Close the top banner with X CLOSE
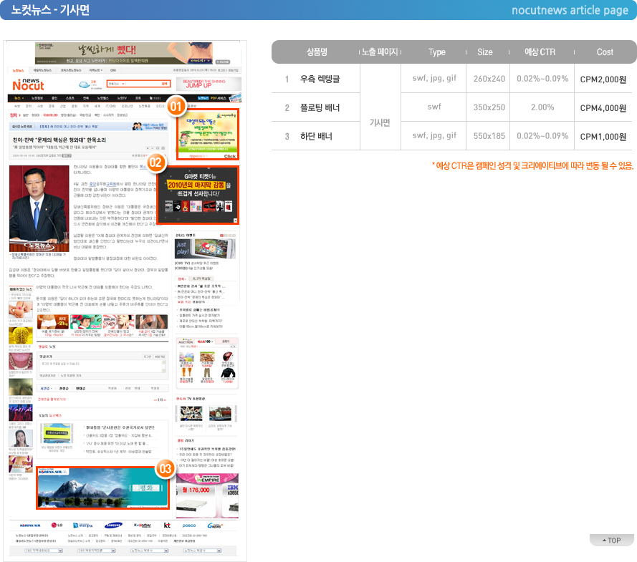This screenshot has height=562, width=637. pos(223,62)
